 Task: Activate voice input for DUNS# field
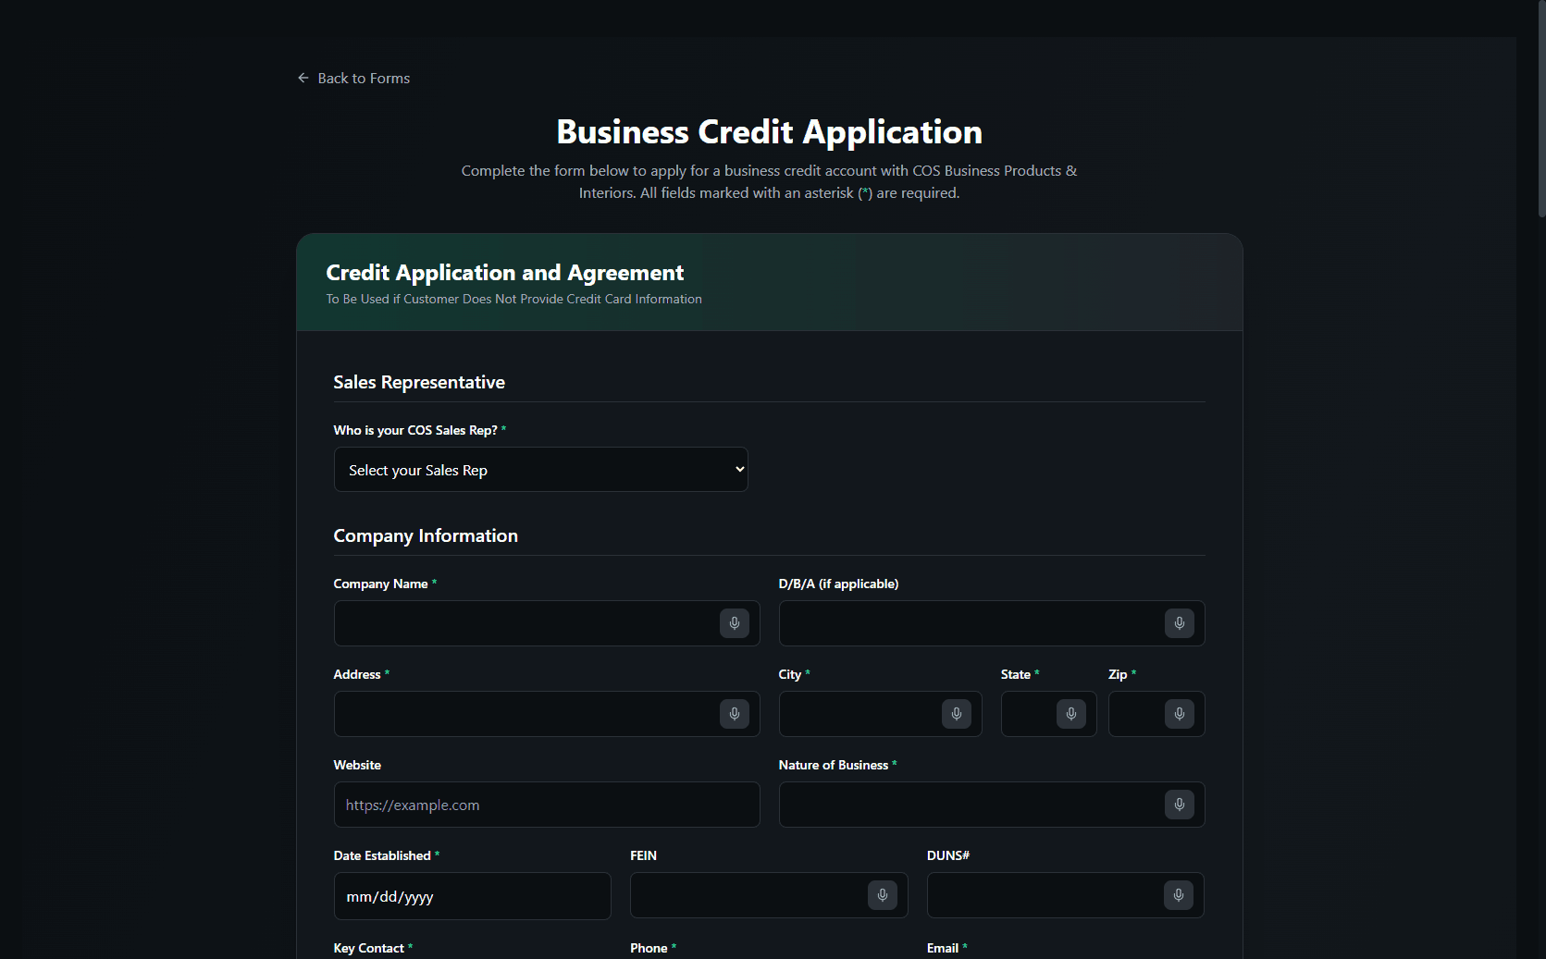[x=1178, y=895]
